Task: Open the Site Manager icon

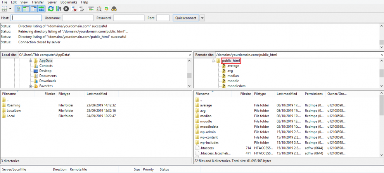Action: [x=5, y=9]
